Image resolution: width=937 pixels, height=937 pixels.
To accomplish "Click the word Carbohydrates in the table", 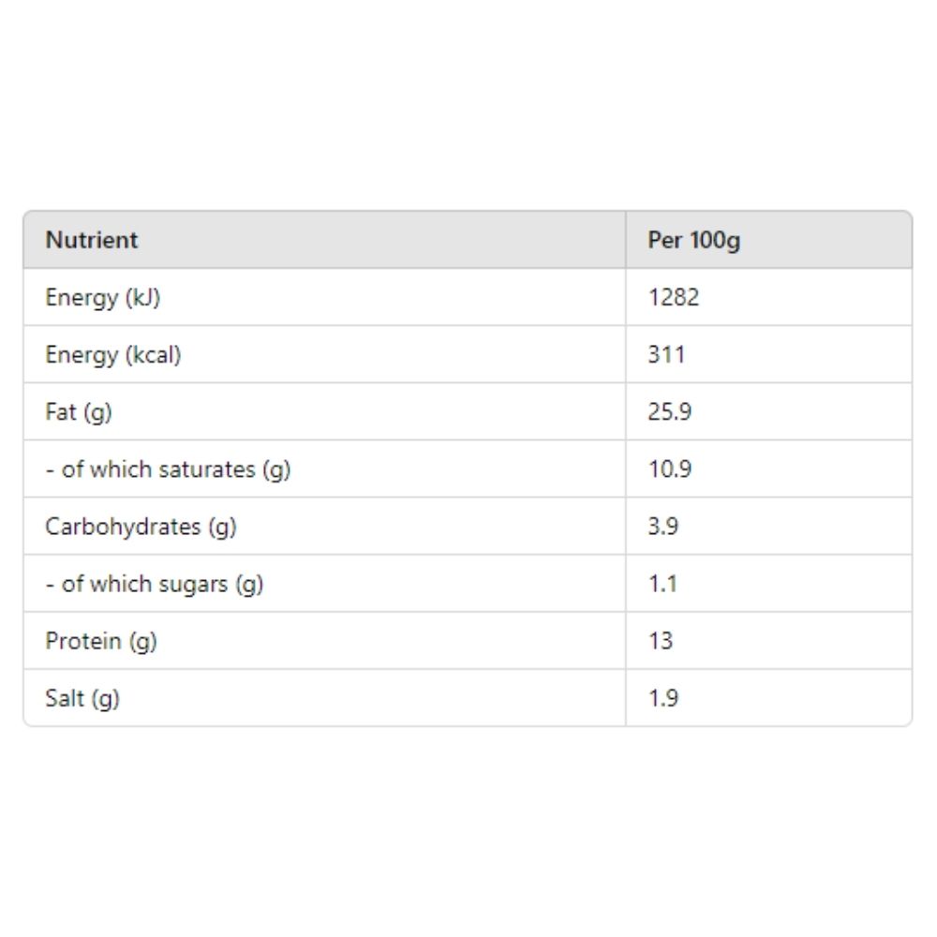I will pos(123,527).
